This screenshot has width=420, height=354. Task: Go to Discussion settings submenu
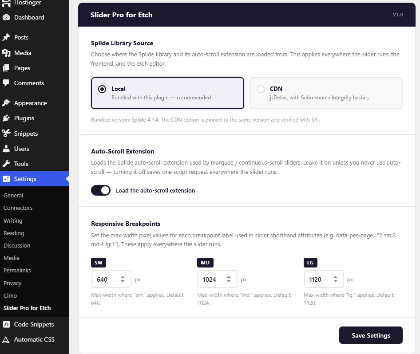(x=17, y=245)
